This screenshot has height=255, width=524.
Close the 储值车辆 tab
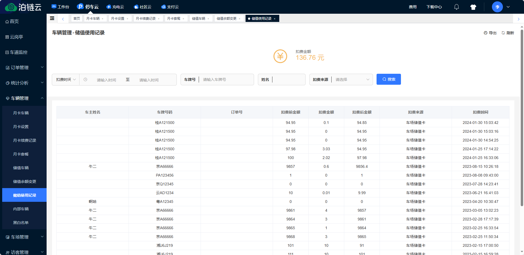(x=208, y=19)
